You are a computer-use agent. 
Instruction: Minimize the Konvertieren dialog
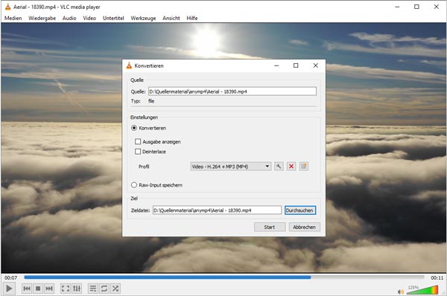pyautogui.click(x=276, y=65)
